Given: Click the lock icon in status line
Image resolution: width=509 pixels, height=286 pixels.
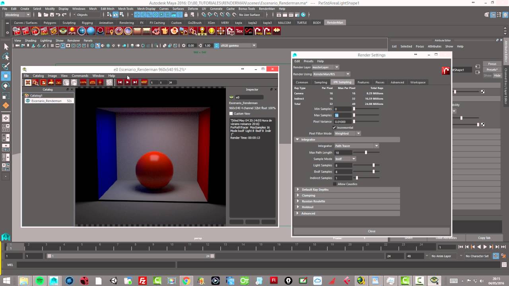Looking at the screenshot, I should pos(186,15).
